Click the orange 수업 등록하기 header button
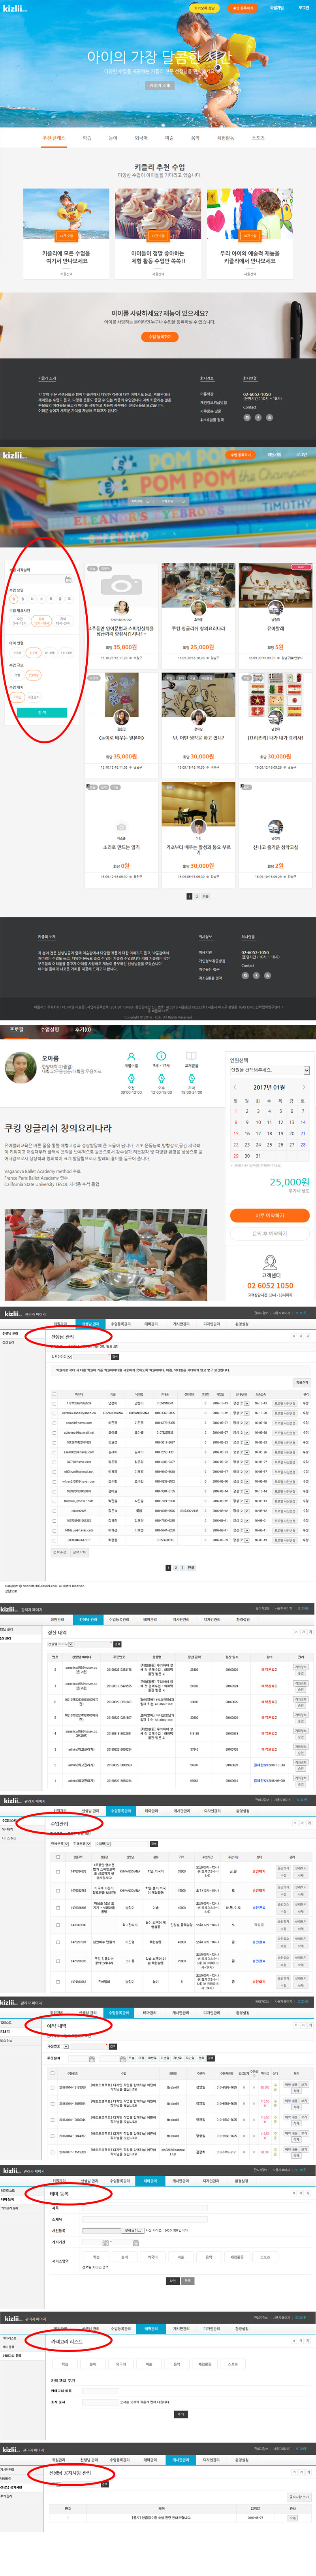The width and height of the screenshot is (316, 2576). (x=241, y=8)
